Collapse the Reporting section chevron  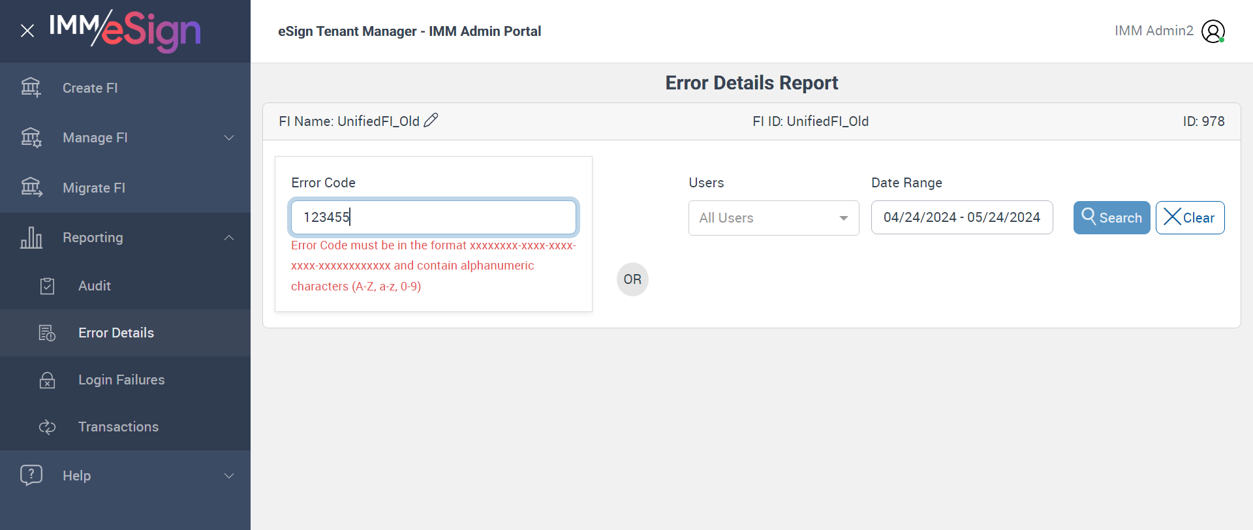coord(229,238)
